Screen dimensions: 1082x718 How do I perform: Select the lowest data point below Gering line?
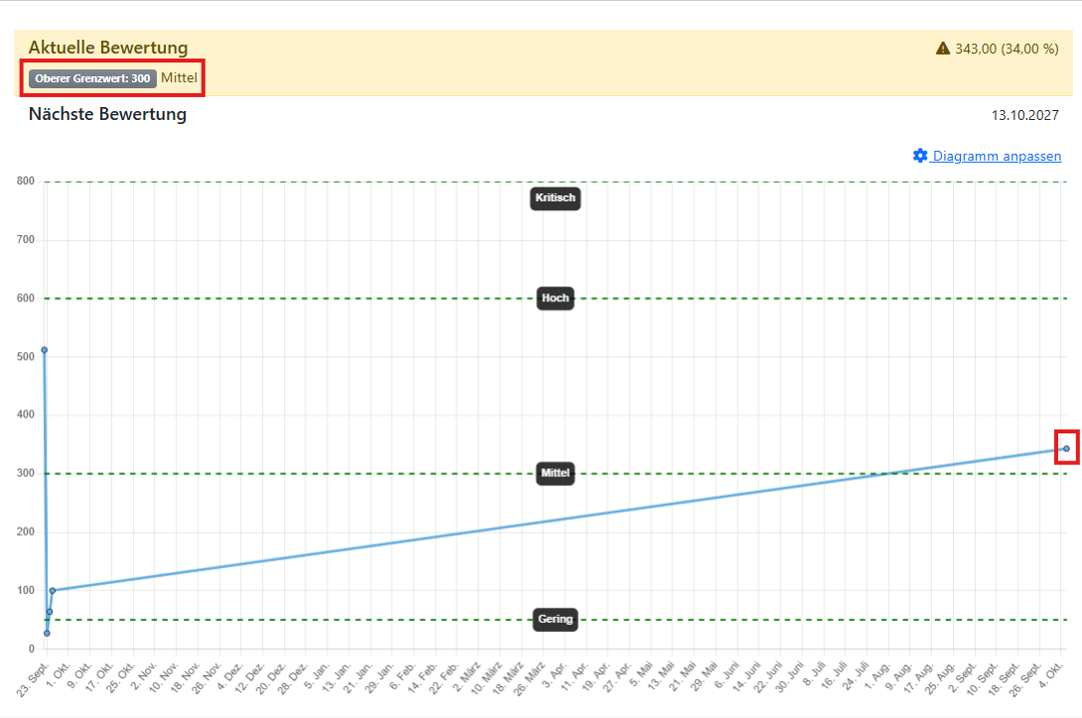pos(47,633)
